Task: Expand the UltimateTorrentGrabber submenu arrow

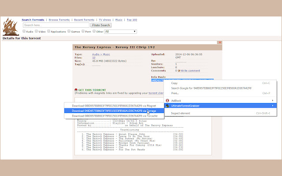Action: pyautogui.click(x=273, y=106)
